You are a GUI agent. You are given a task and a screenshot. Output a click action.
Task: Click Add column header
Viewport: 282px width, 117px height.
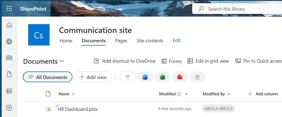coord(263,94)
